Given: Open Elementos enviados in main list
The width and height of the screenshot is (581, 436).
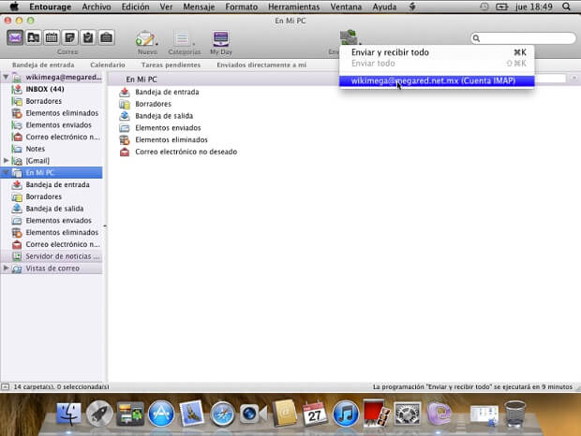Looking at the screenshot, I should click(x=168, y=127).
